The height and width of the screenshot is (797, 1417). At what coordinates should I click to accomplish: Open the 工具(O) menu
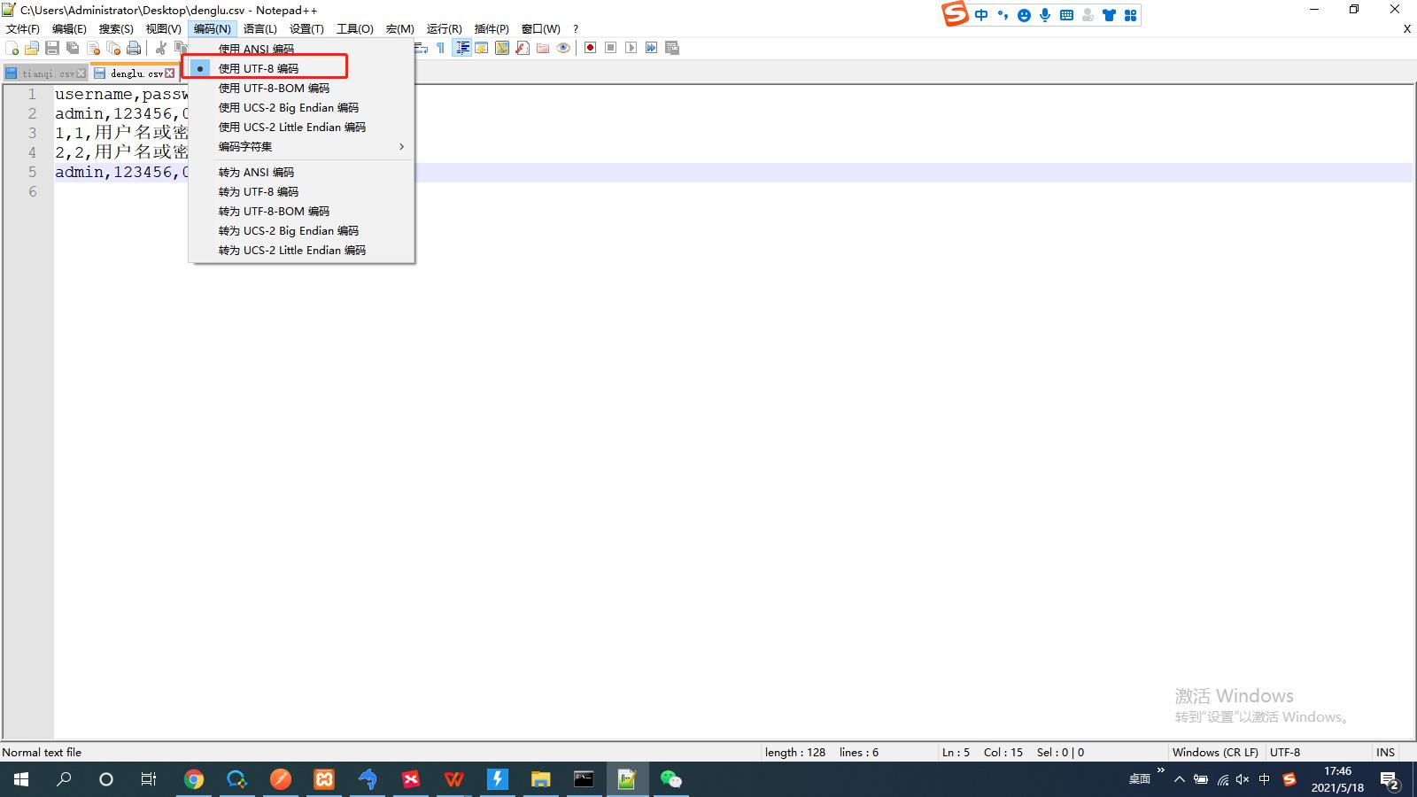pyautogui.click(x=355, y=28)
